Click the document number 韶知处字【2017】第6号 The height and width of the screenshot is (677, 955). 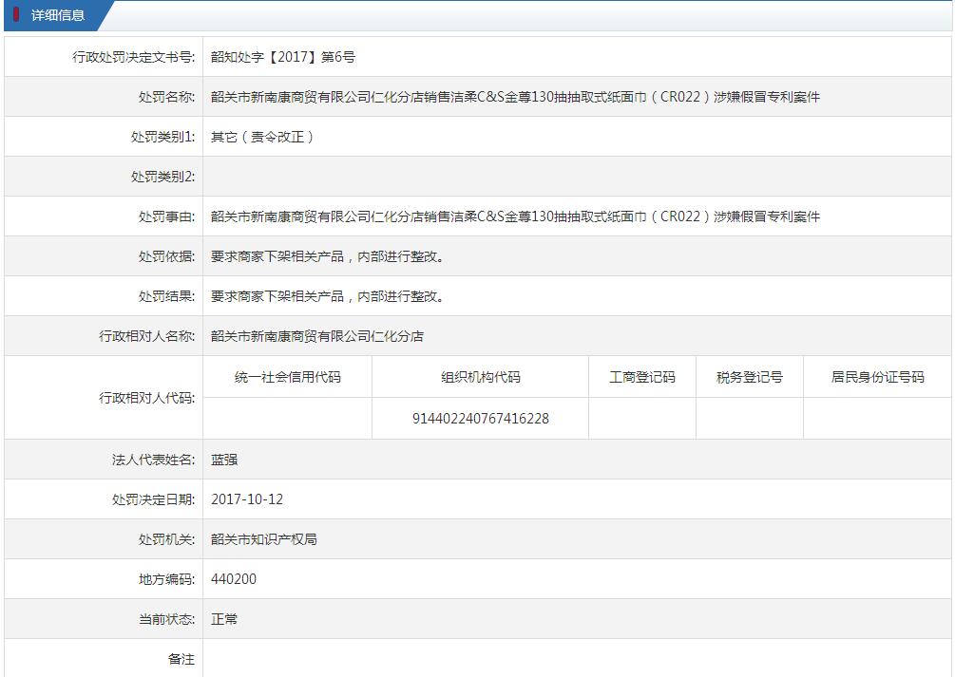click(x=283, y=57)
